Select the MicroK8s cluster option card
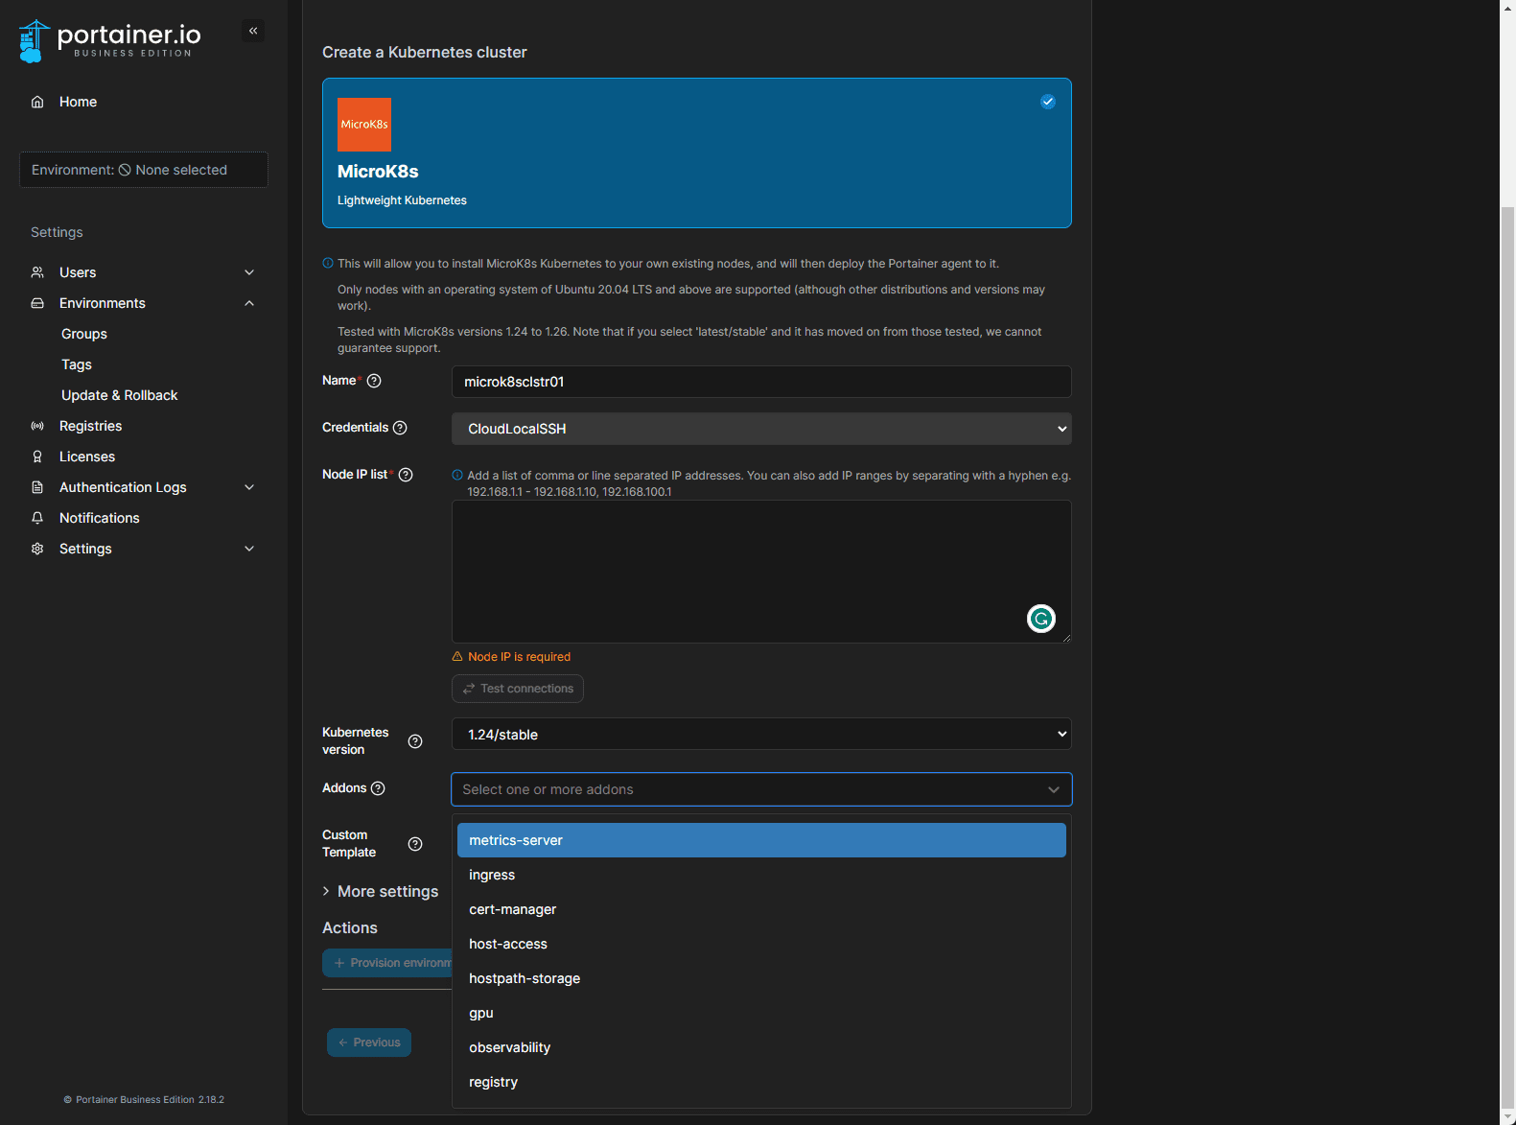Image resolution: width=1516 pixels, height=1125 pixels. 696,153
